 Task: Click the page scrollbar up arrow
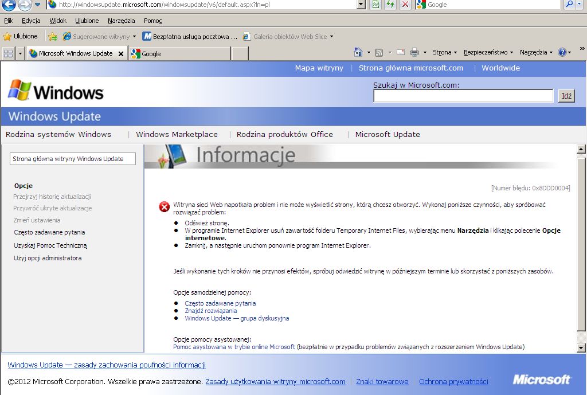[x=581, y=150]
